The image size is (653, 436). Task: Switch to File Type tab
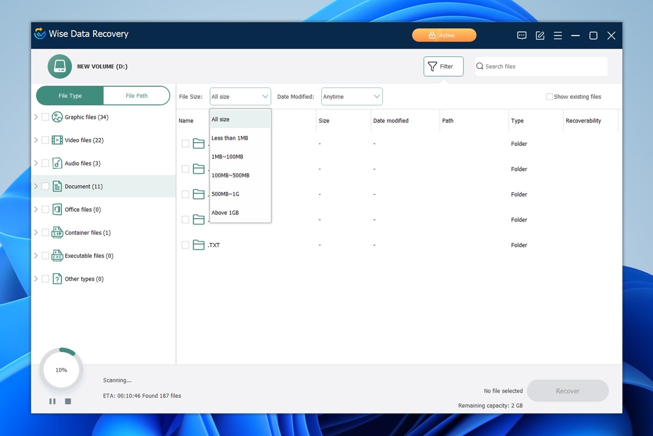click(x=70, y=95)
